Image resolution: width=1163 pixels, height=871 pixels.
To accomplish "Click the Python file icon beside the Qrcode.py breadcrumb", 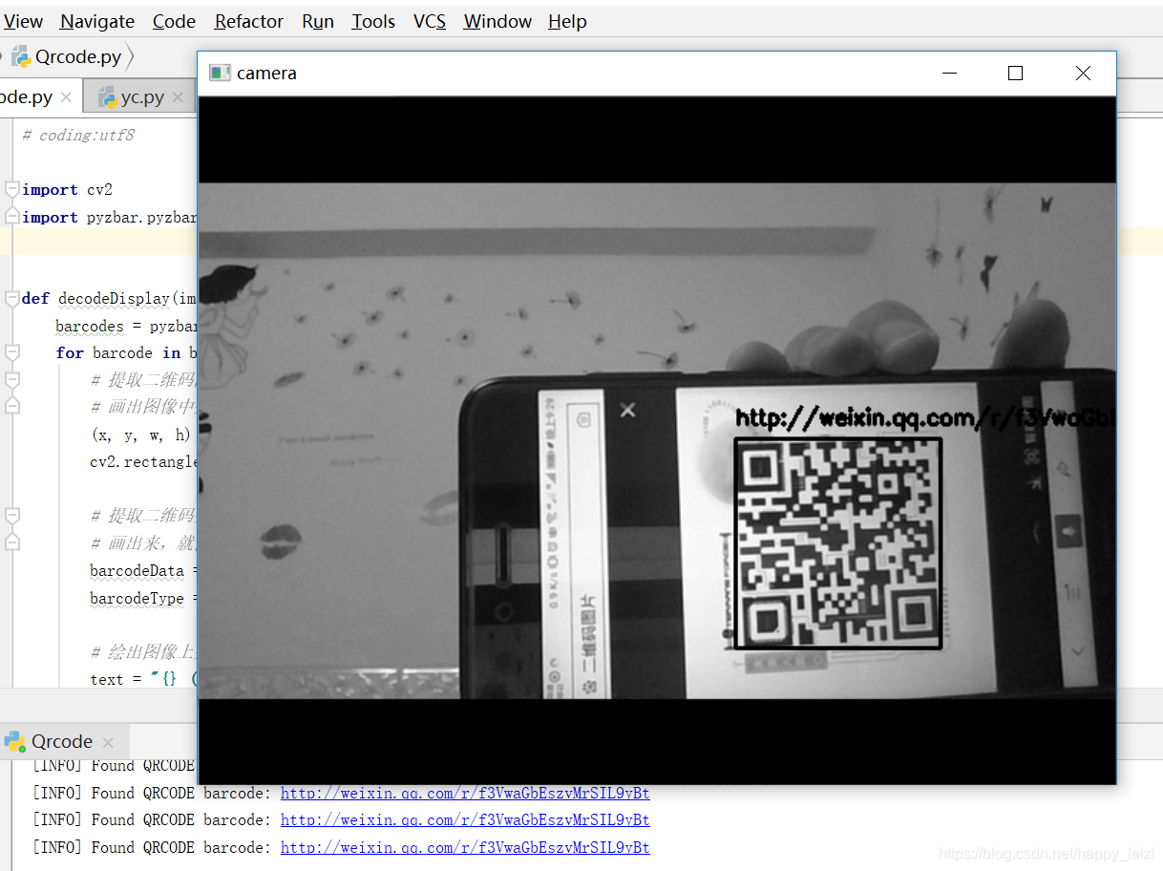I will [21, 56].
